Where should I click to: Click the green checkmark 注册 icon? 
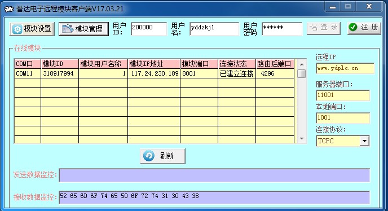(353, 27)
